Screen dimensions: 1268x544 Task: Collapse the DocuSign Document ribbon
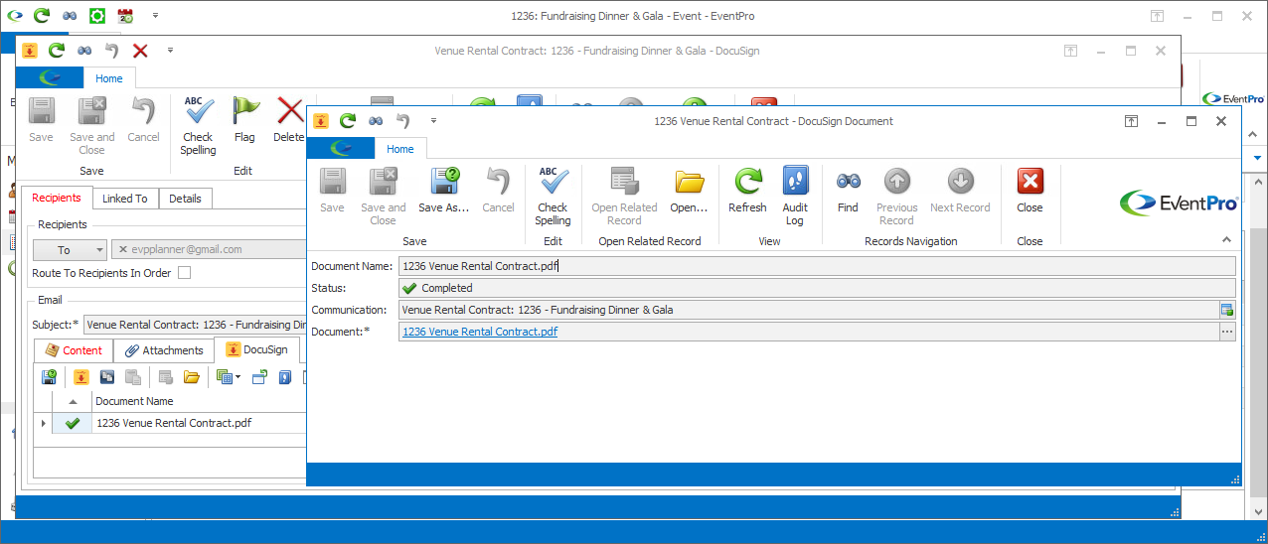tap(1226, 240)
